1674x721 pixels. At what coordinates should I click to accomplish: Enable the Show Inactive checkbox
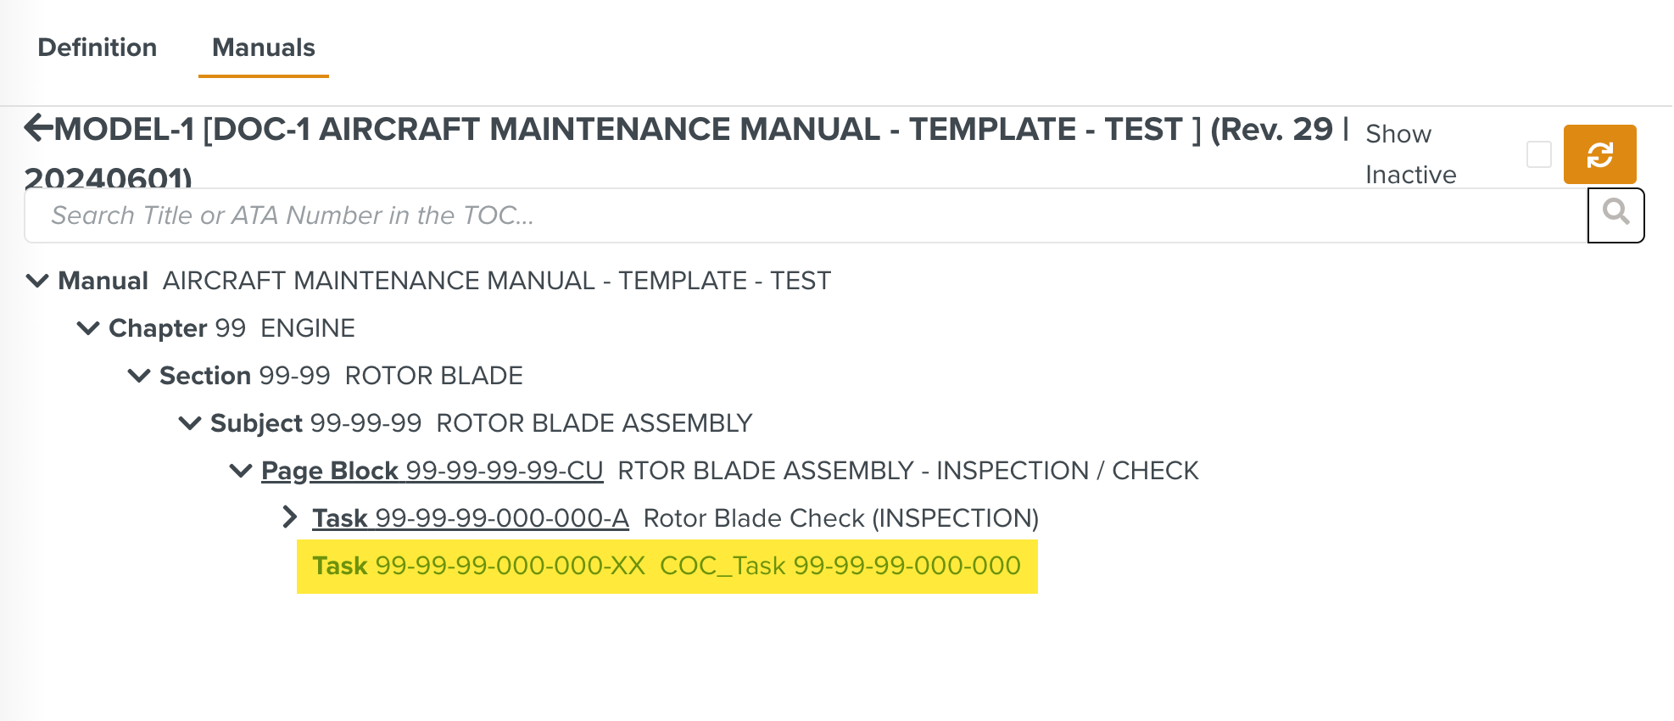(x=1538, y=154)
